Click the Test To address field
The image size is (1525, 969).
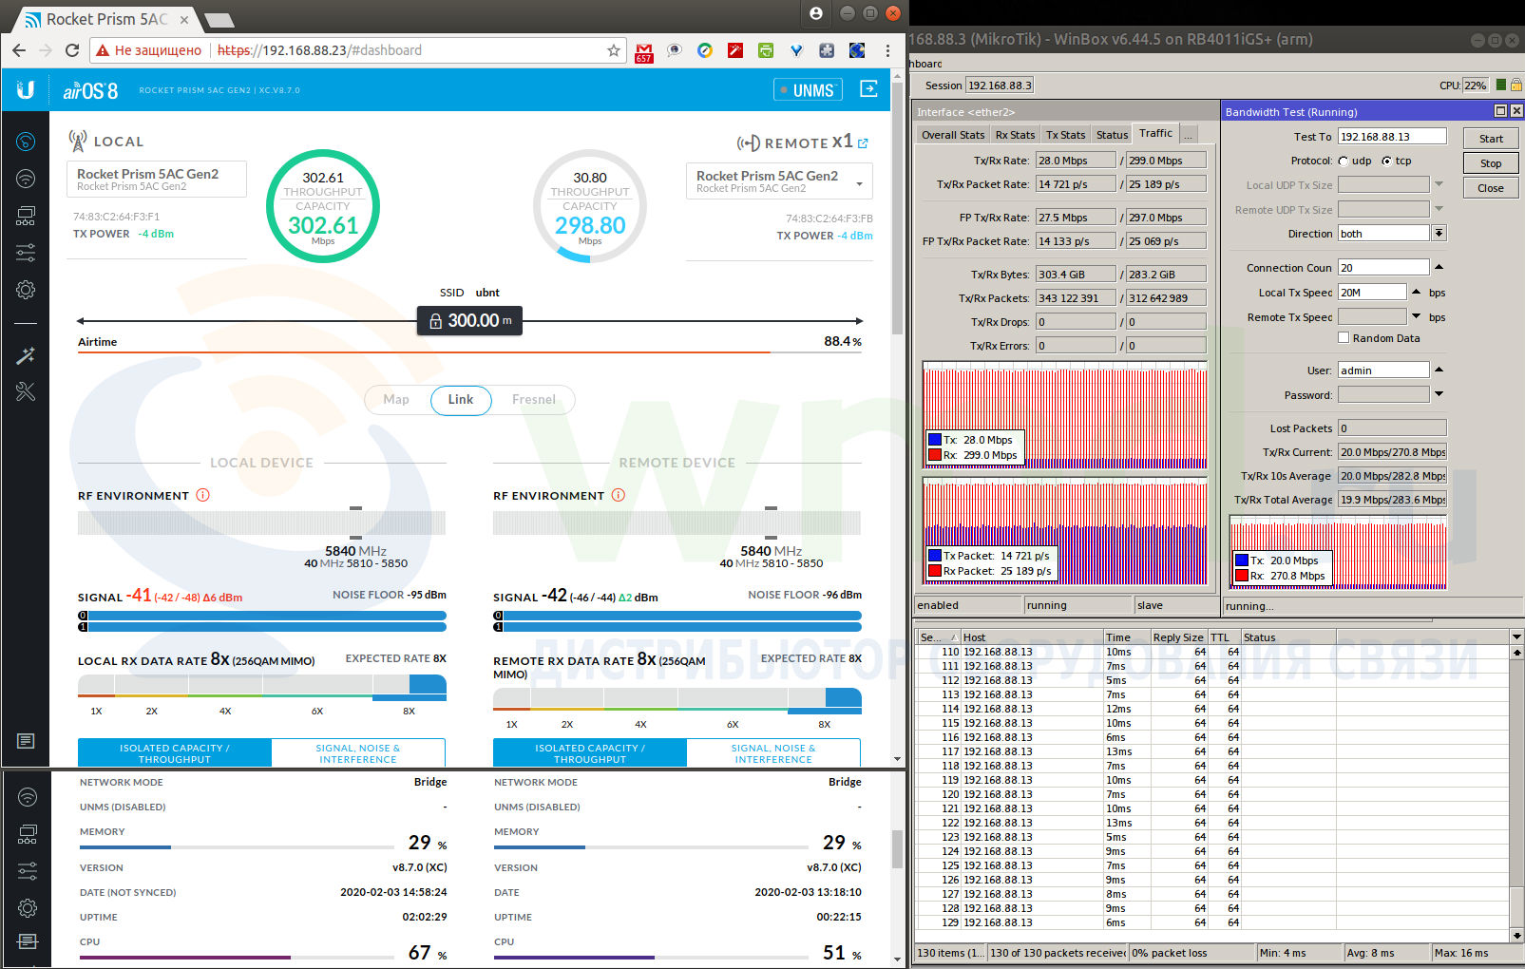coord(1392,136)
